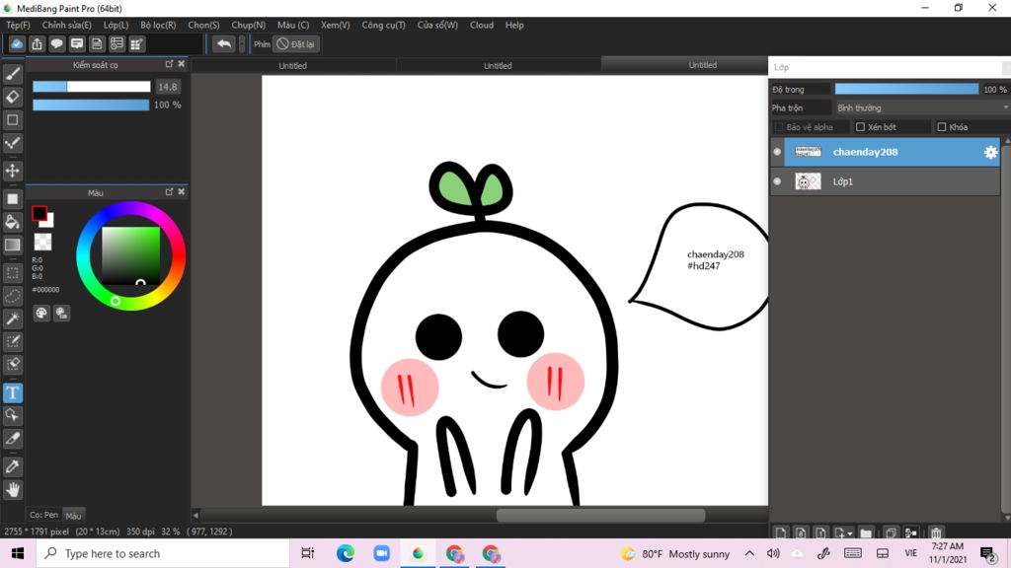The width and height of the screenshot is (1011, 568).
Task: Adjust the brush opacity slider
Action: (91, 105)
